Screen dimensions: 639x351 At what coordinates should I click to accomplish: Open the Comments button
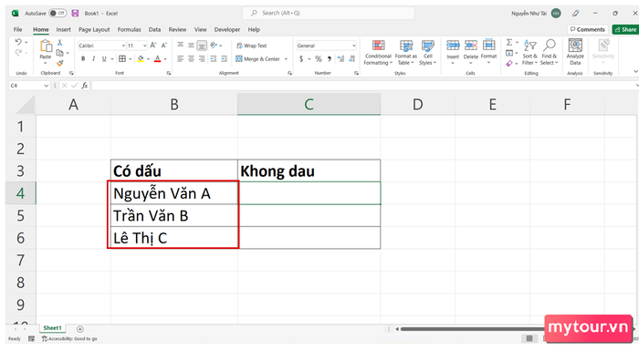pyautogui.click(x=587, y=29)
